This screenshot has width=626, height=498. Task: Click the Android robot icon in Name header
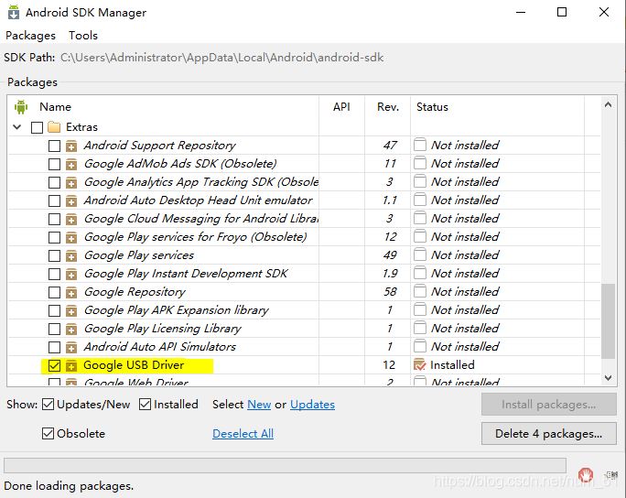pos(21,107)
